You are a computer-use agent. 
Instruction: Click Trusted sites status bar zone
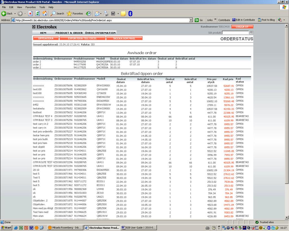point(265,222)
